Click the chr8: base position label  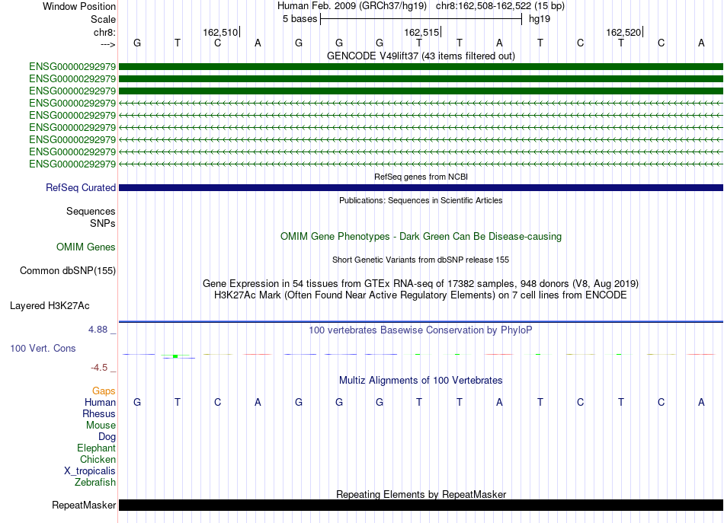pos(104,32)
